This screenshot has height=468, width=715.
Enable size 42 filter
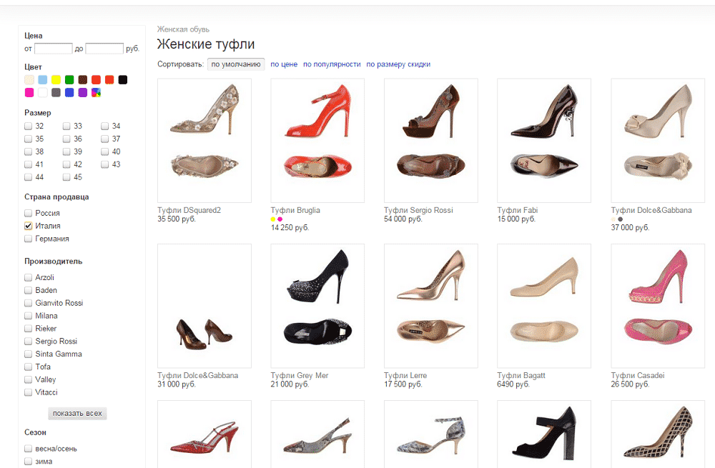66,164
